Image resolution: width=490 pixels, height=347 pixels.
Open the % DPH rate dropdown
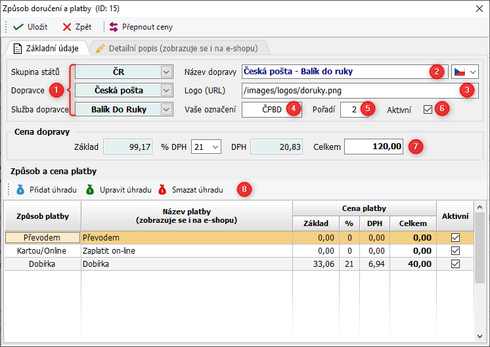pos(215,147)
